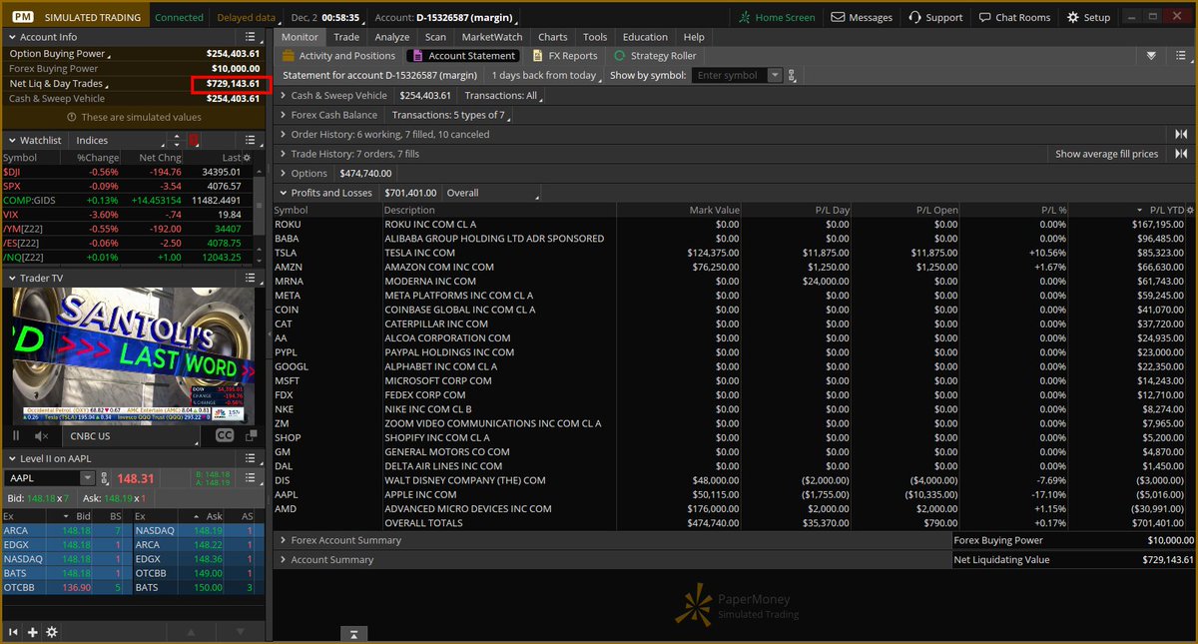
Task: Open the Messages envelope
Action: (862, 17)
